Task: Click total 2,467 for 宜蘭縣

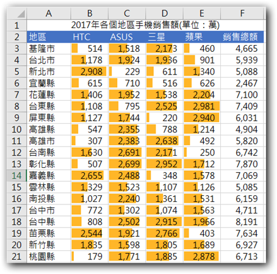Action: [242, 83]
